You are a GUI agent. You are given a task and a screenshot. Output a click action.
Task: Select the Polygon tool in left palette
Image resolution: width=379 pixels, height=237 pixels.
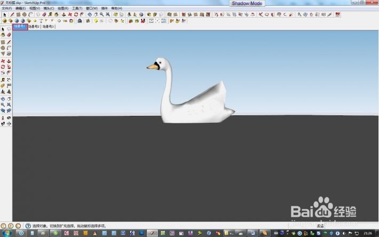coord(3,53)
